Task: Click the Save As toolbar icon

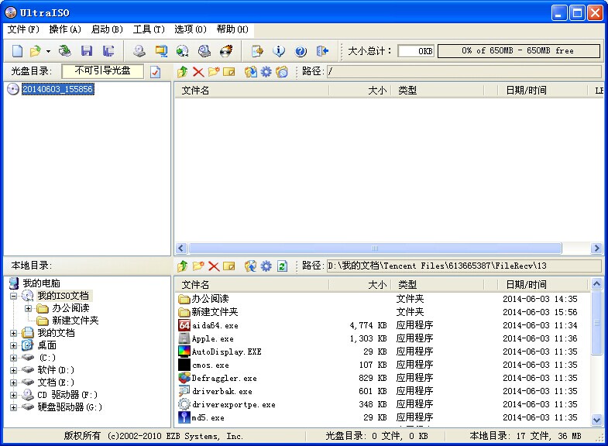Action: pos(108,51)
